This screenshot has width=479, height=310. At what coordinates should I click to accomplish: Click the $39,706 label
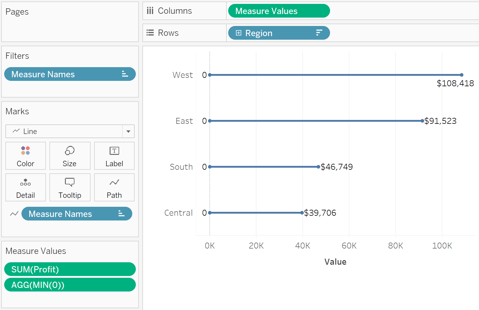[x=320, y=213]
